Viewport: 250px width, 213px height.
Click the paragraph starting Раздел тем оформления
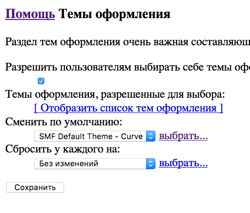tap(127, 42)
